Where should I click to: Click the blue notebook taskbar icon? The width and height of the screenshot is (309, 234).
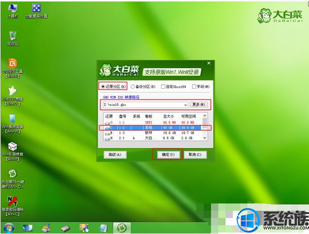pos(103,228)
